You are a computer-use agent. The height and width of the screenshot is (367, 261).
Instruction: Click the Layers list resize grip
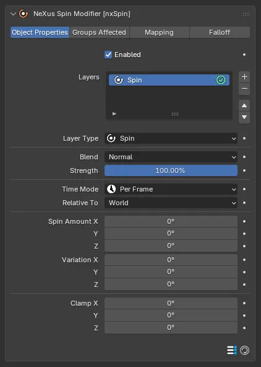pyautogui.click(x=175, y=114)
